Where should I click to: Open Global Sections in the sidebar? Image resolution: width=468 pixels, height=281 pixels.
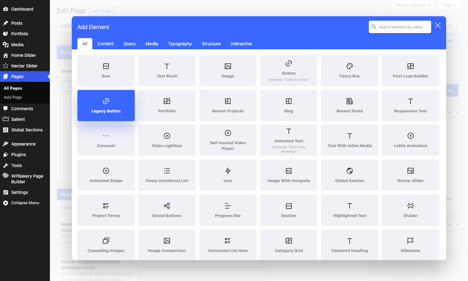[x=25, y=130]
